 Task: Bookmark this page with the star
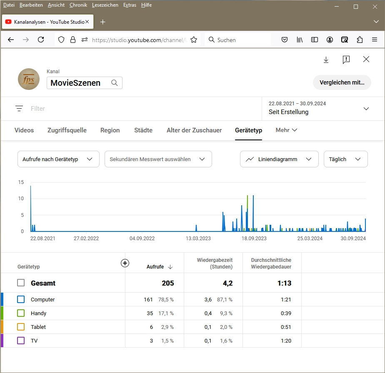click(x=194, y=40)
